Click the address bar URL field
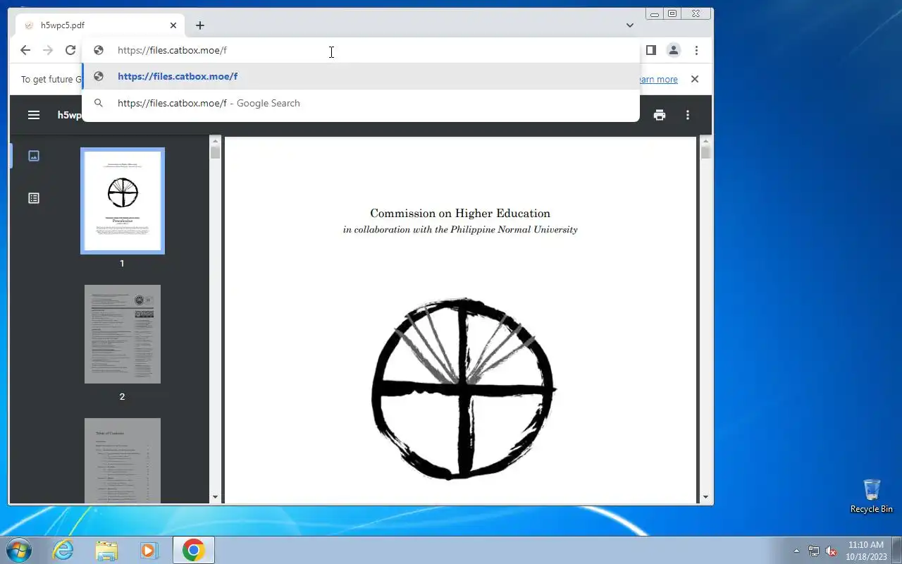 click(x=361, y=50)
